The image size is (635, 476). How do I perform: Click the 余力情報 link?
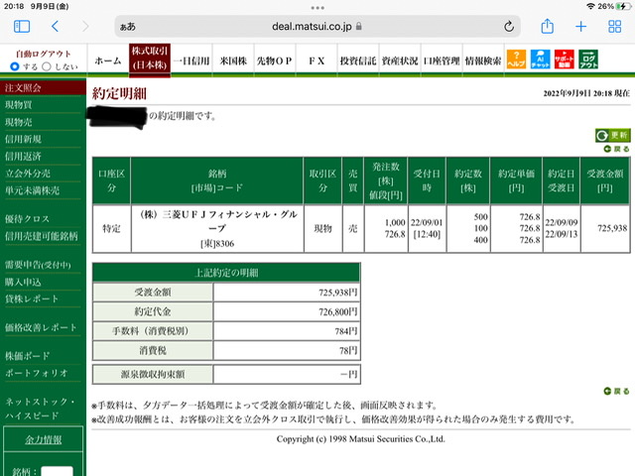44,439
